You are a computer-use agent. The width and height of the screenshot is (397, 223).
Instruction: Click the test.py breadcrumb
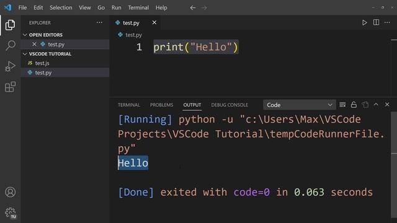pyautogui.click(x=133, y=35)
